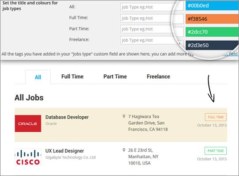Click the Full Time job type title field
The height and width of the screenshot is (176, 239).
point(152,18)
